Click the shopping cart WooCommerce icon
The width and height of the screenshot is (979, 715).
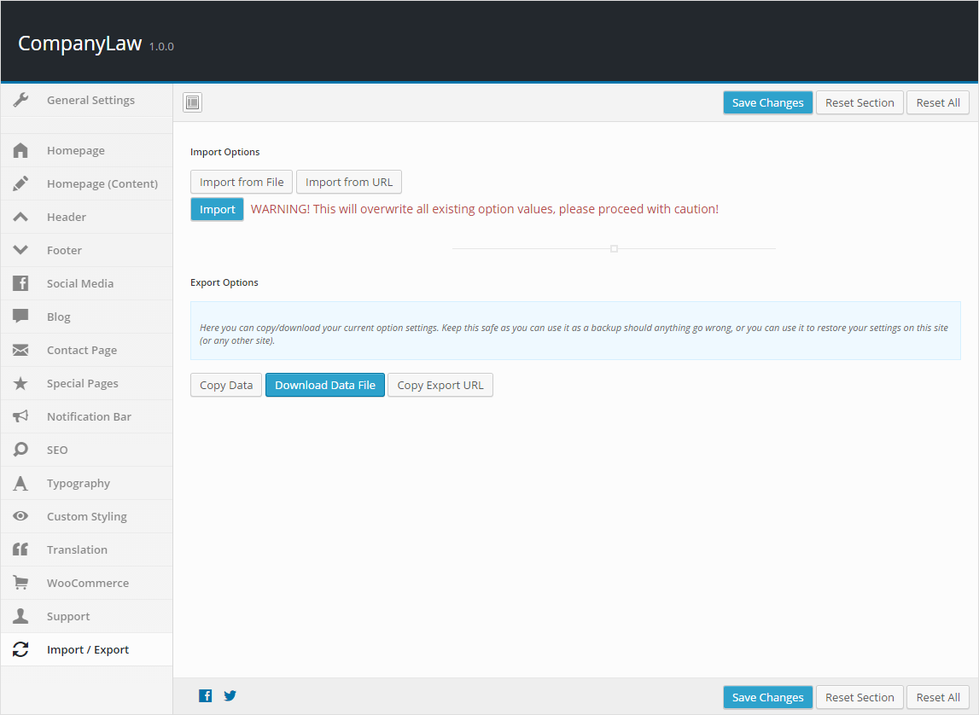point(21,583)
